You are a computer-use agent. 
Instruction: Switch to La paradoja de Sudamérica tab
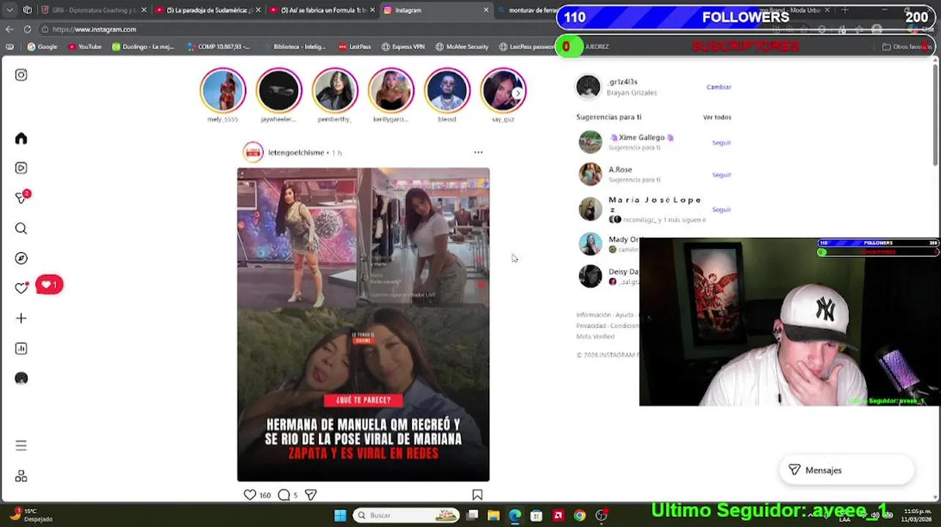209,10
